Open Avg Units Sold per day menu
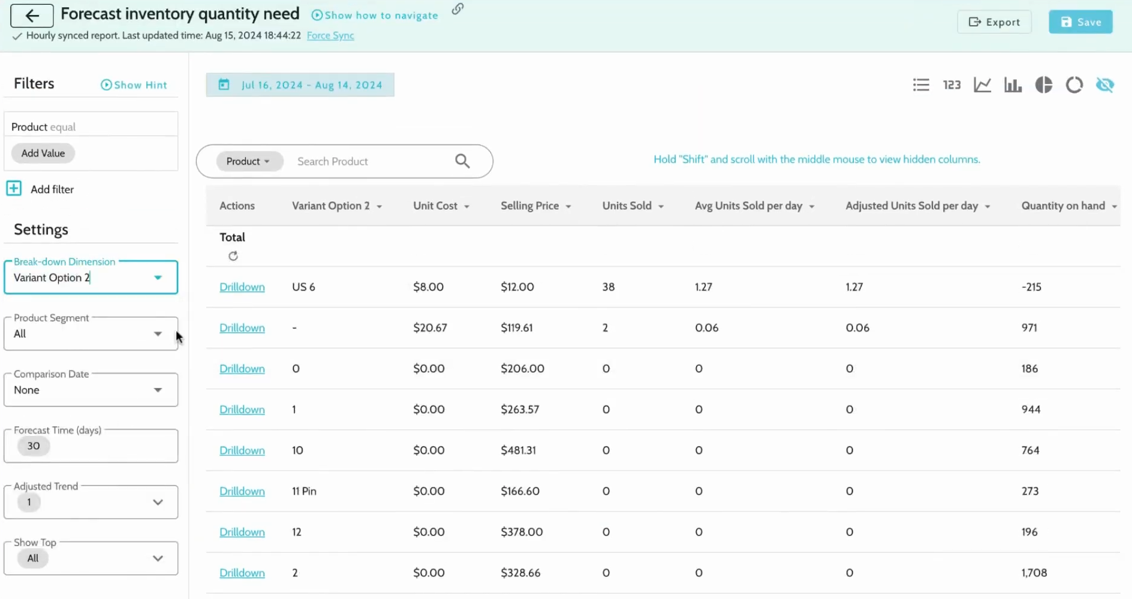Image resolution: width=1132 pixels, height=599 pixels. (811, 206)
